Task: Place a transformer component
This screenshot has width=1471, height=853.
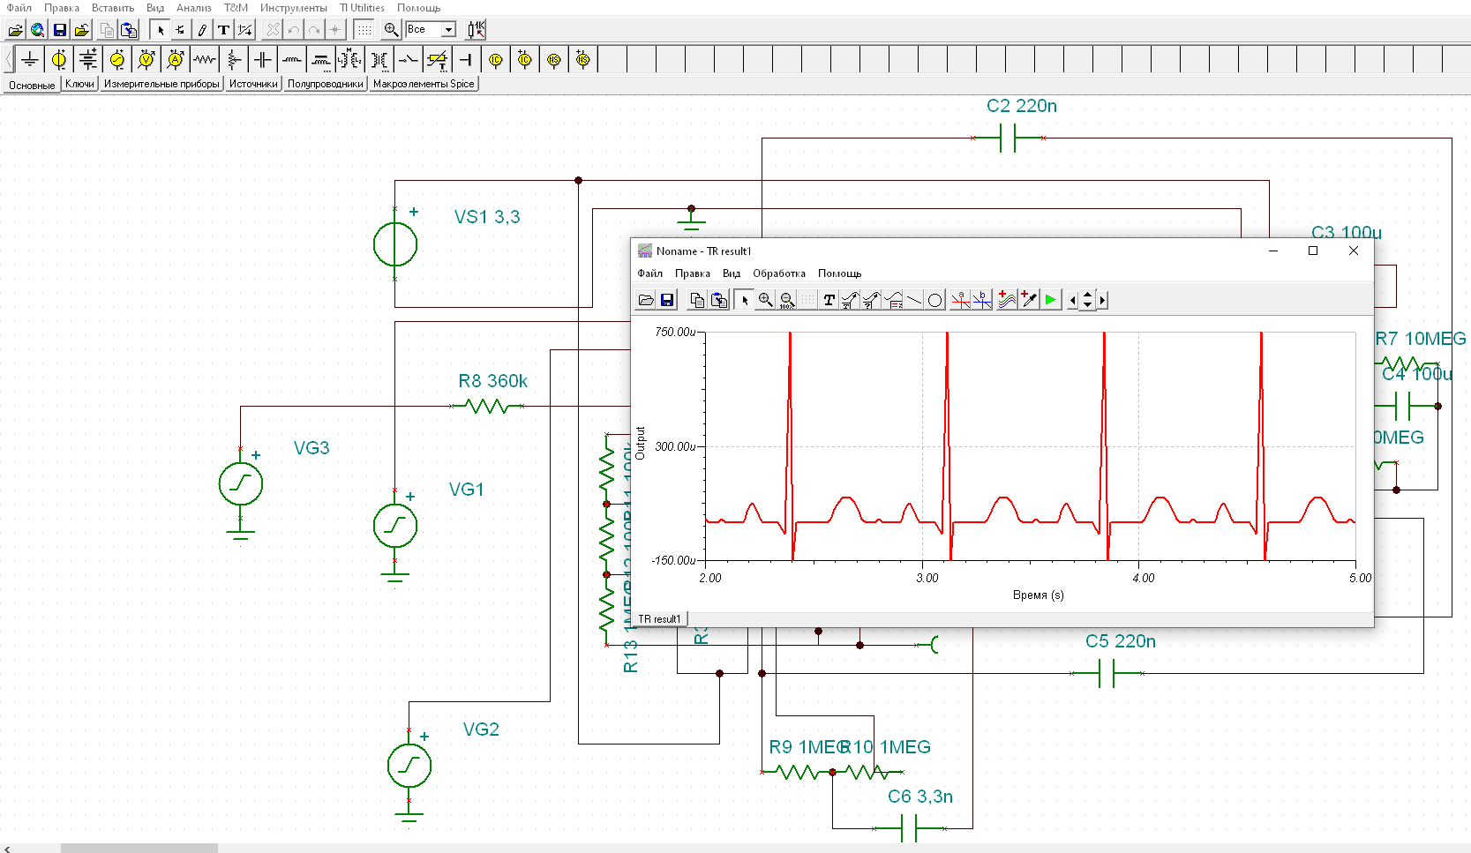Action: click(379, 60)
